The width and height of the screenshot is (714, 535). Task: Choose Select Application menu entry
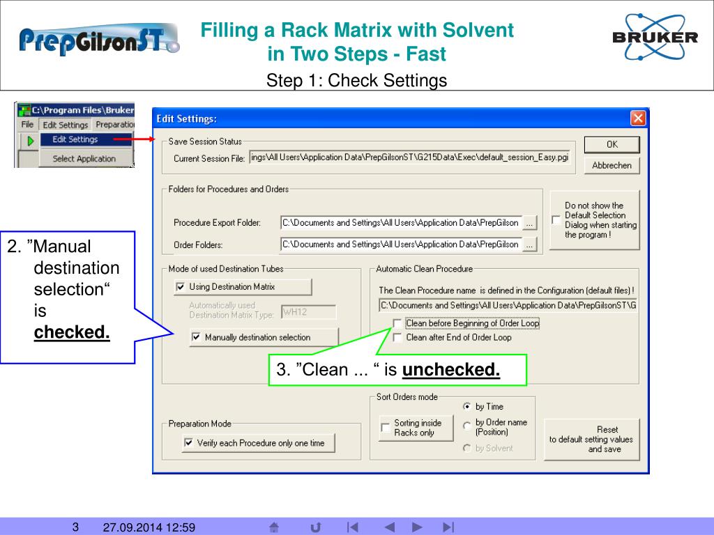click(86, 158)
